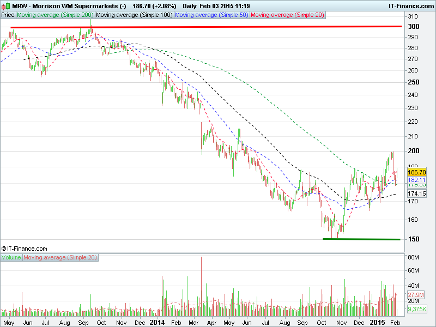
Task: Click the candlestick chart icon beside MRW
Action: pos(7,5)
